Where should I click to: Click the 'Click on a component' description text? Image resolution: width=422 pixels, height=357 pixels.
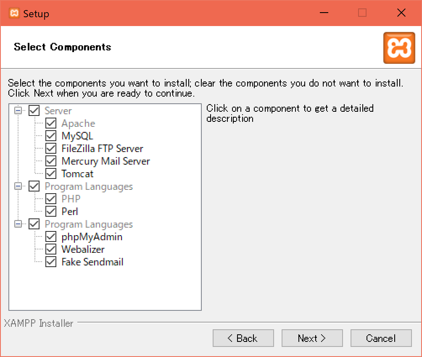pyautogui.click(x=290, y=113)
